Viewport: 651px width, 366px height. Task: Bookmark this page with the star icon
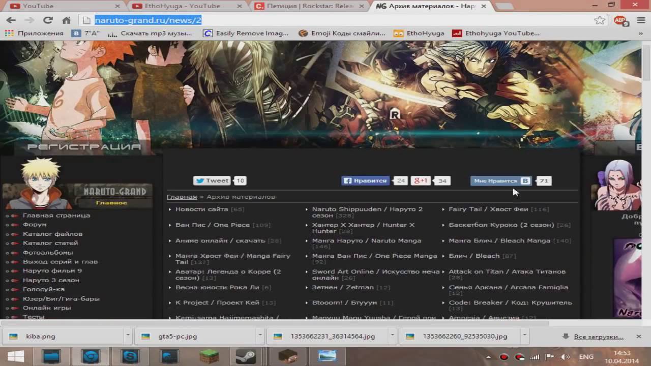tap(600, 20)
